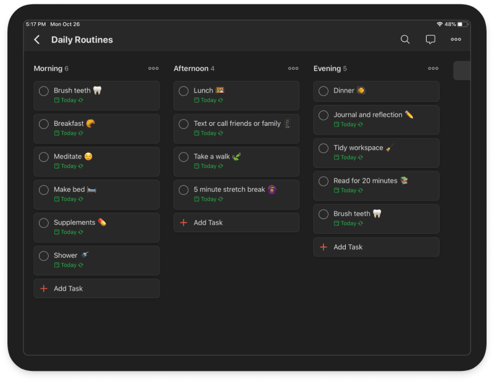This screenshot has height=382, width=494.
Task: Check off the Lunch task
Action: pos(183,91)
